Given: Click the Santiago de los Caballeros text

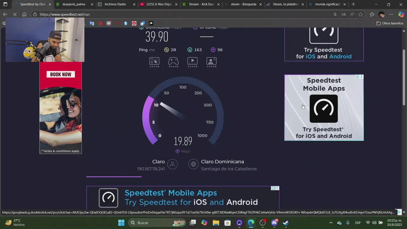Looking at the screenshot, I should [229, 169].
